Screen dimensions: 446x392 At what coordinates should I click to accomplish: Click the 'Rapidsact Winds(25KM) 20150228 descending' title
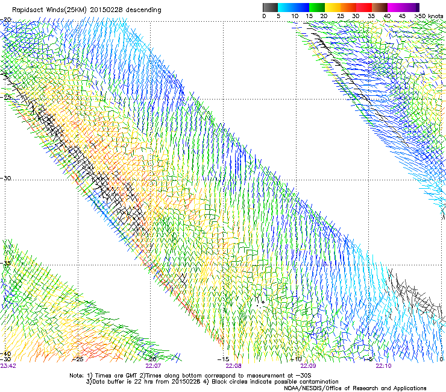(x=86, y=10)
